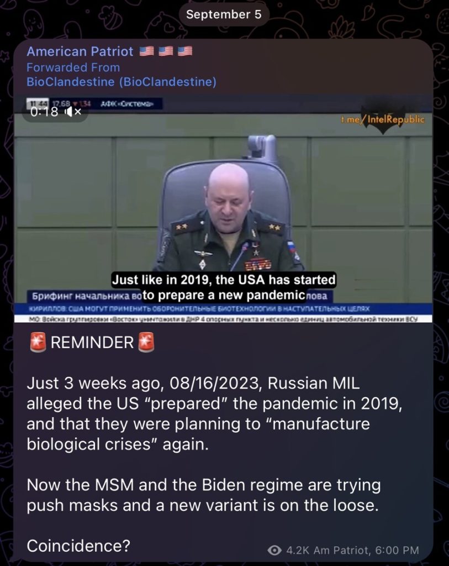Tap the t.me/IntelRepublic watermark

(383, 119)
